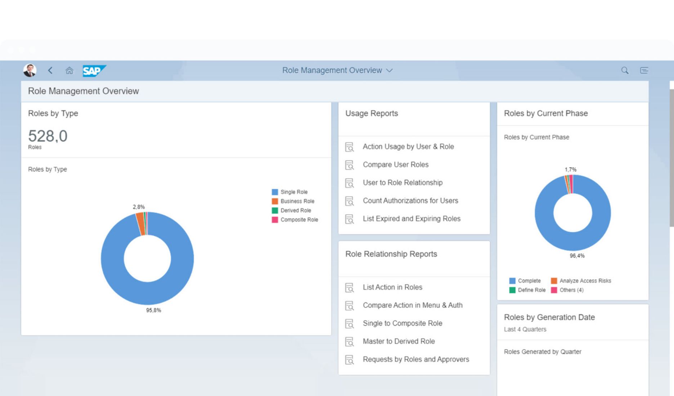Open Requests by Roles and Approvers
Image resolution: width=674 pixels, height=396 pixels.
pyautogui.click(x=415, y=359)
